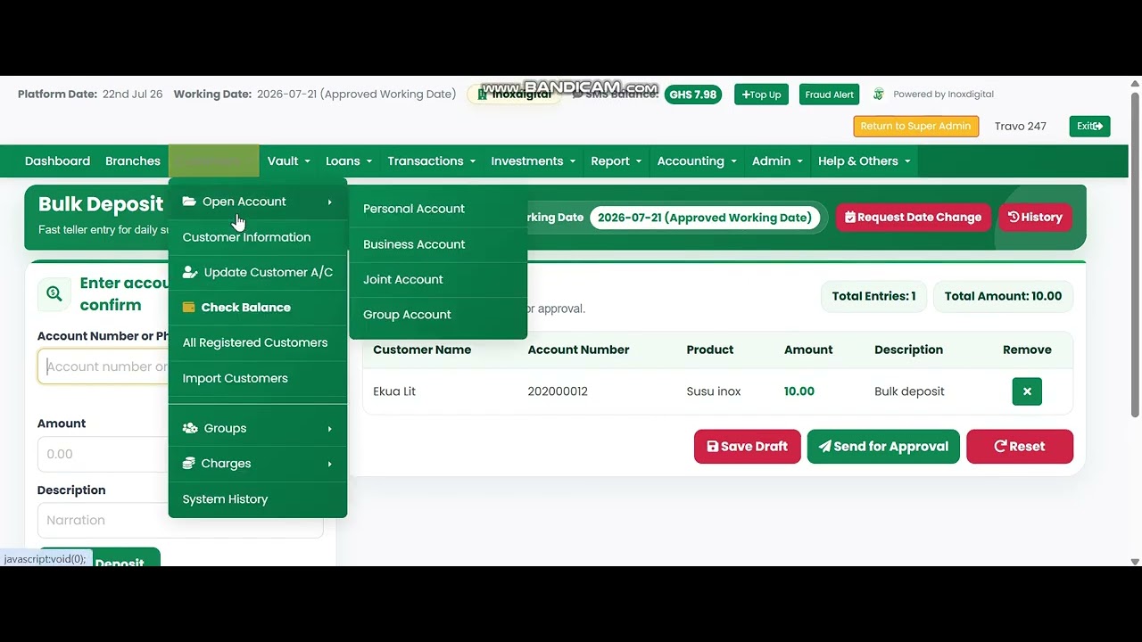Click the page scrollbar up arrow
1142x642 pixels.
pos(1135,83)
